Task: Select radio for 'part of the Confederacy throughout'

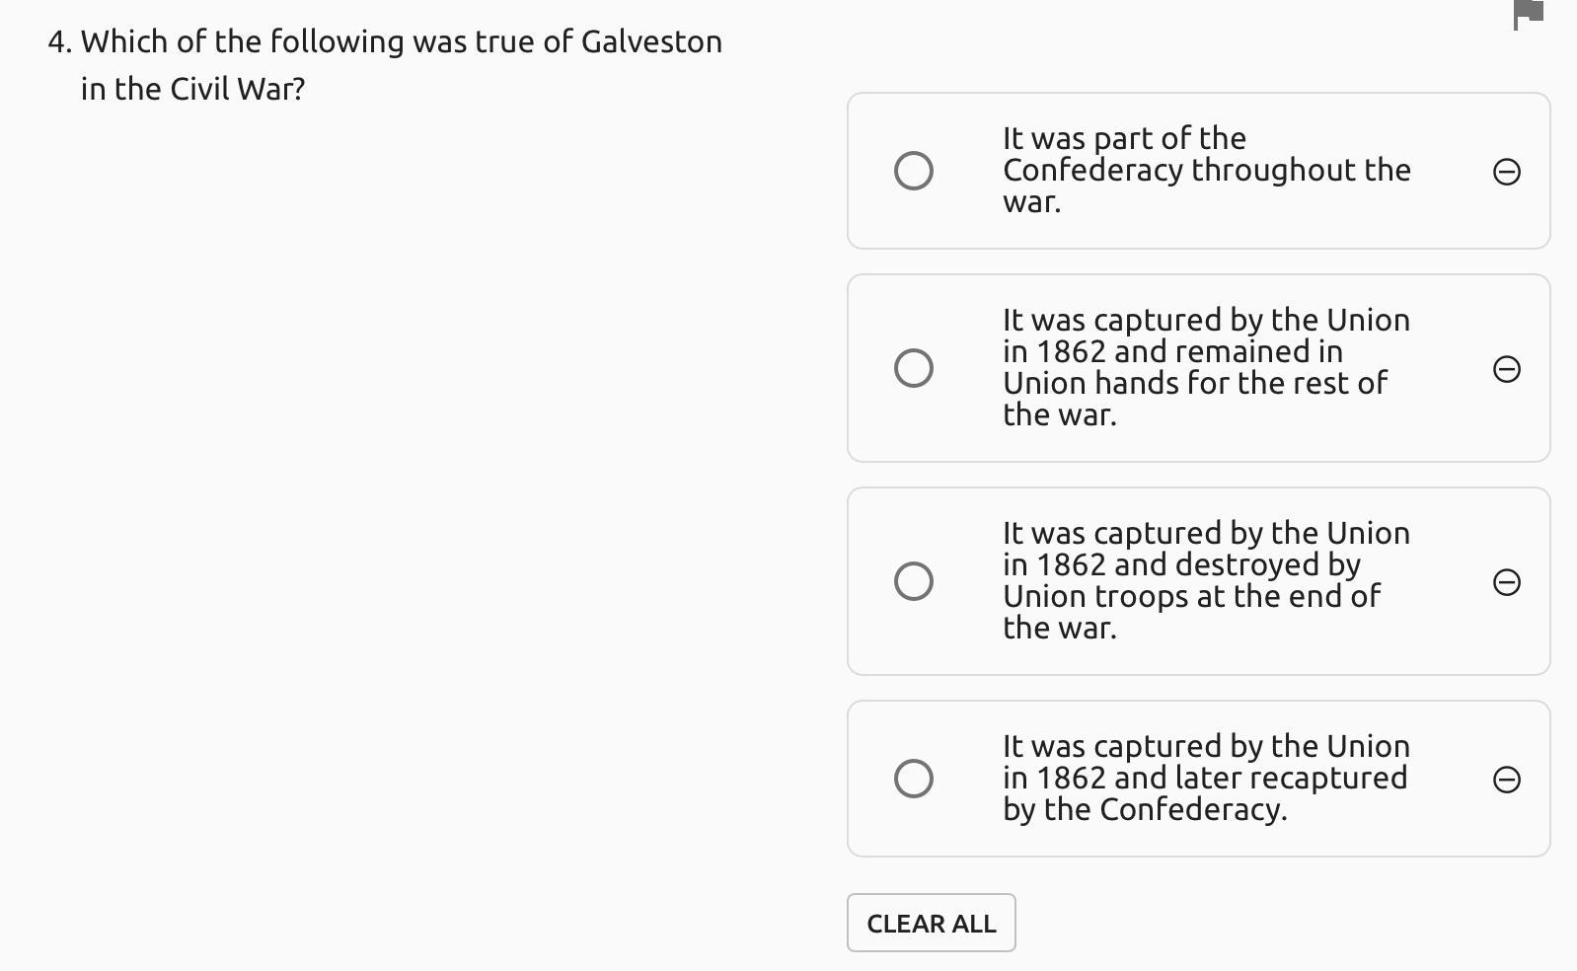Action: coord(913,171)
